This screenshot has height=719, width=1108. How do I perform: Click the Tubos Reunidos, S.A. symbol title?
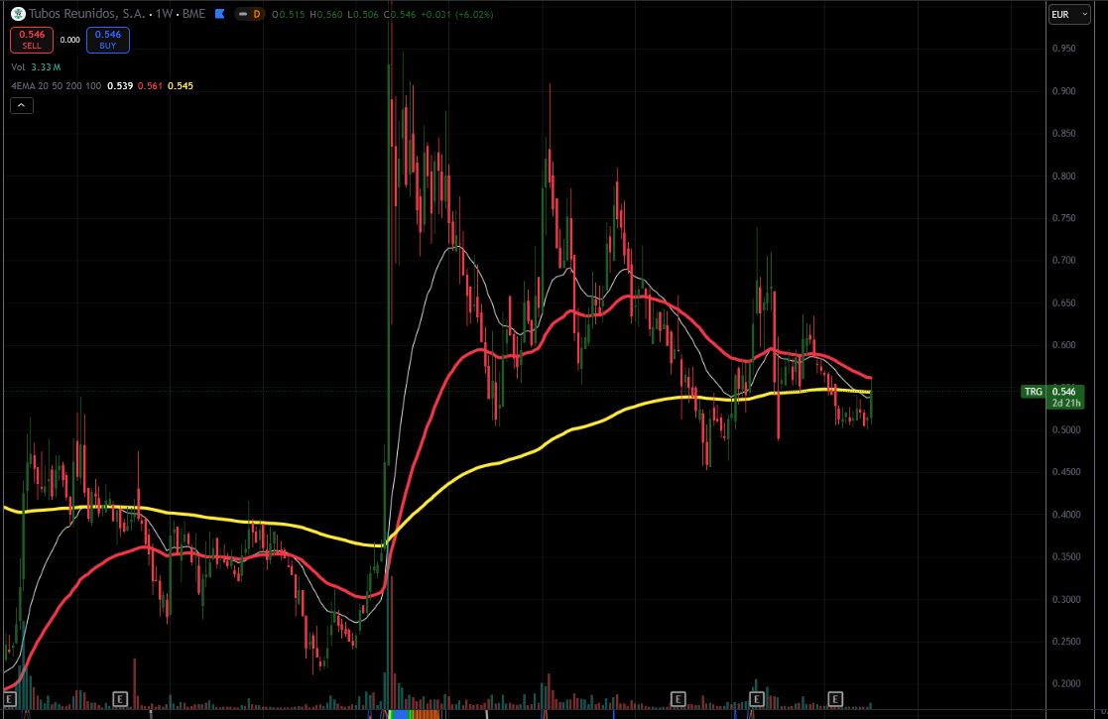pyautogui.click(x=87, y=14)
